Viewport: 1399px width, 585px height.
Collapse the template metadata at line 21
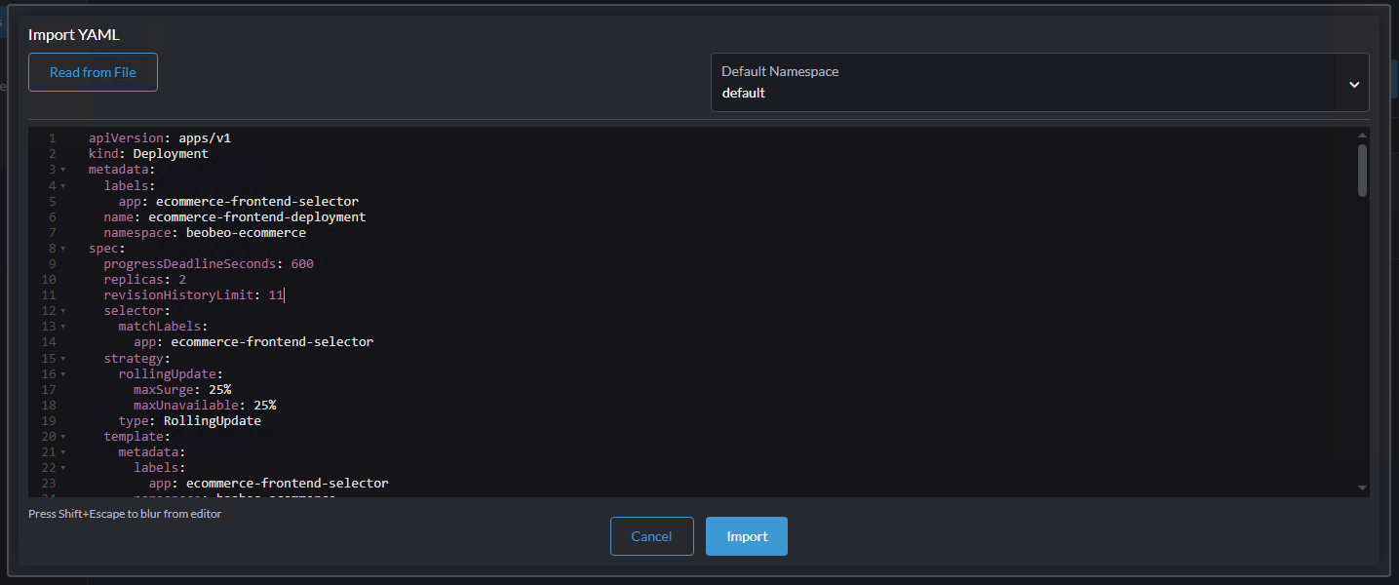[63, 452]
